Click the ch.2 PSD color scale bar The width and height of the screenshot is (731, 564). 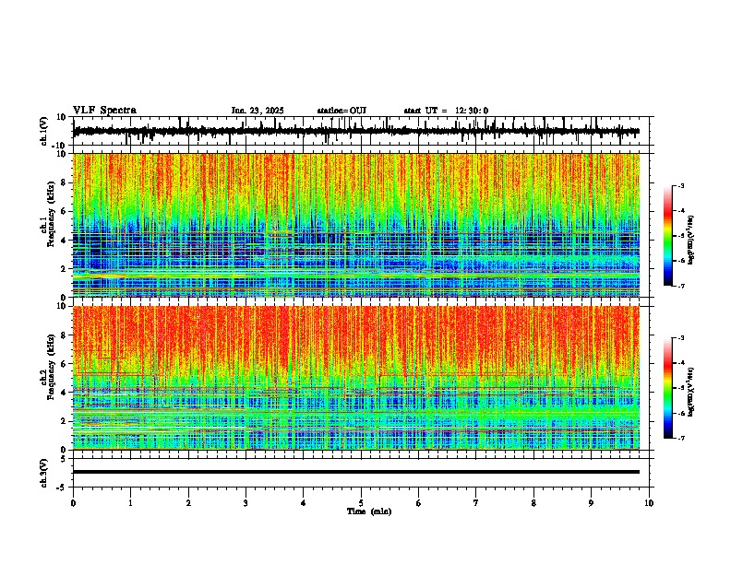pos(668,388)
